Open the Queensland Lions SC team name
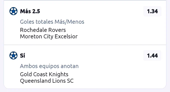The image size is (170, 92). click(47, 81)
